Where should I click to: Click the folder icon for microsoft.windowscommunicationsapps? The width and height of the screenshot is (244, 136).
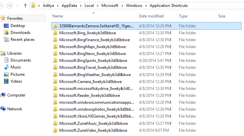tap(55, 102)
